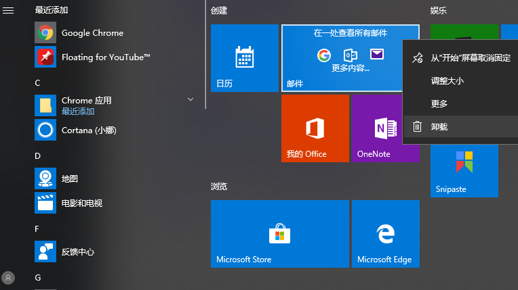Click the envelope icon in mail tile
518x290 pixels.
pos(376,53)
